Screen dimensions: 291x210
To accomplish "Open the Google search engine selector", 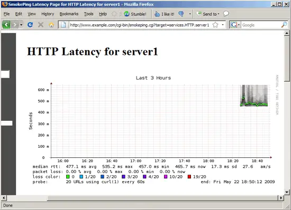I will pos(235,25).
